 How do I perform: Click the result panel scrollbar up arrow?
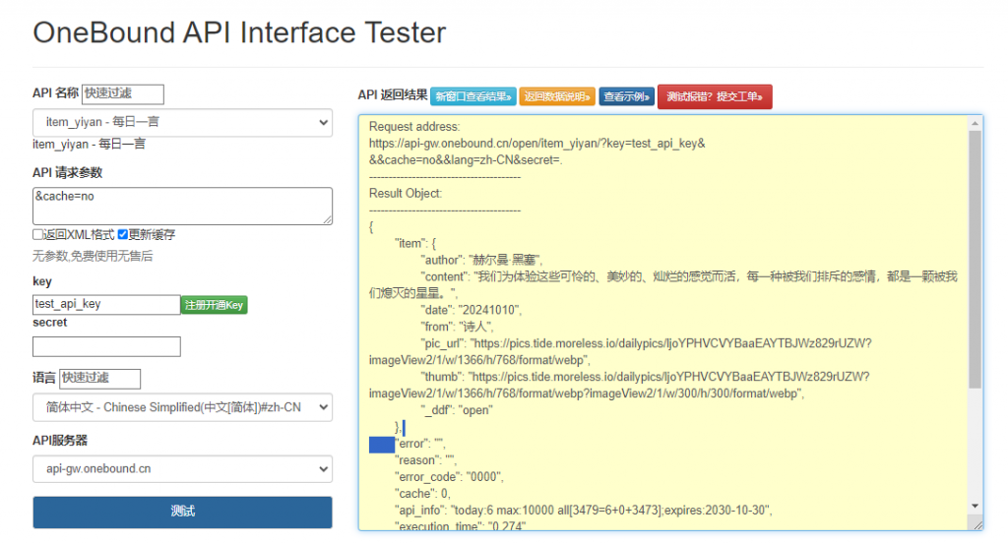click(x=975, y=123)
